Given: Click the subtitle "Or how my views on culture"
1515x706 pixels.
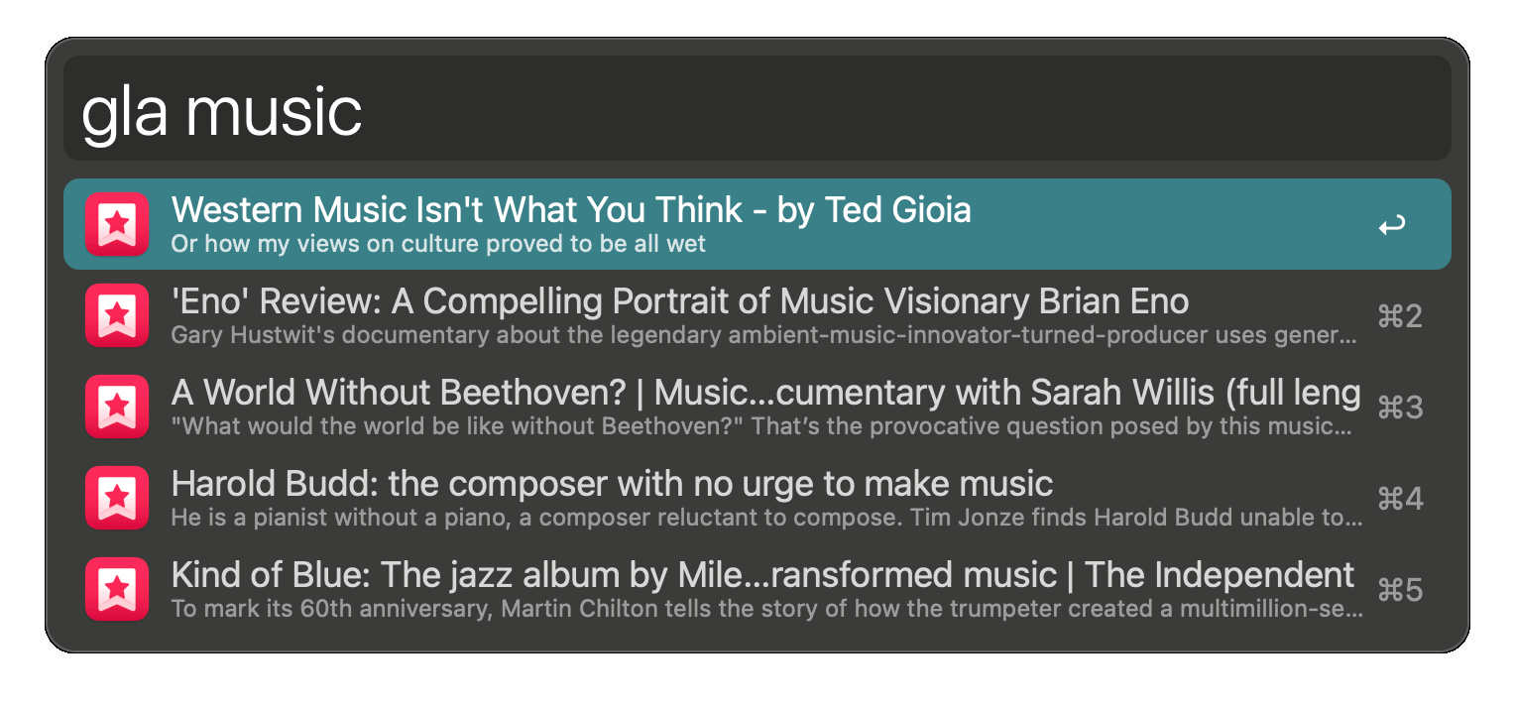Looking at the screenshot, I should 438,244.
